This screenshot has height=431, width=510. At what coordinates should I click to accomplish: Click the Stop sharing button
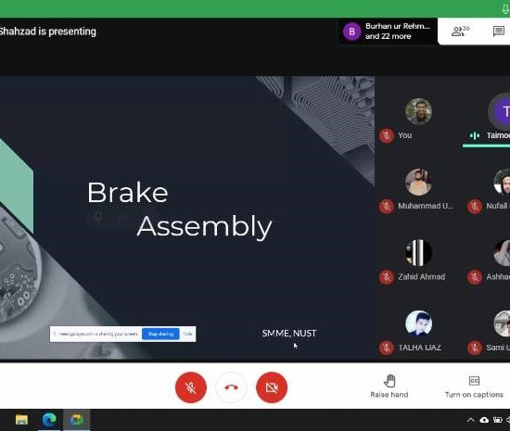coord(160,334)
